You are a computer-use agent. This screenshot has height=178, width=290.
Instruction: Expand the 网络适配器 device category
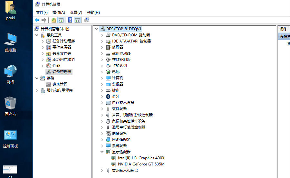102,140
